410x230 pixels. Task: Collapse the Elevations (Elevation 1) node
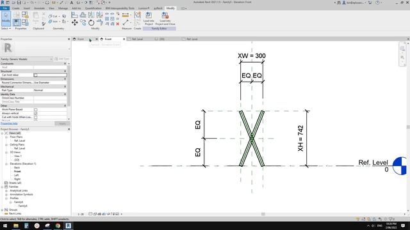tap(6, 164)
